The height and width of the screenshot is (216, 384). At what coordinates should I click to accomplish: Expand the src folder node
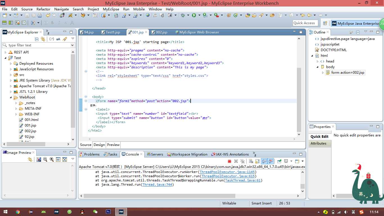(x=11, y=75)
